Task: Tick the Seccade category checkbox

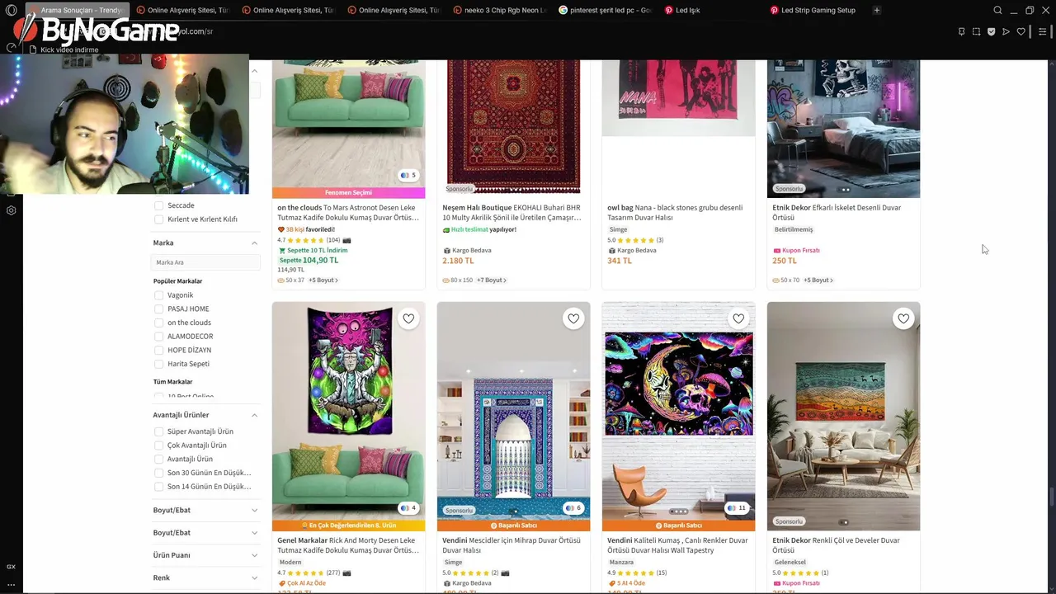Action: [159, 205]
